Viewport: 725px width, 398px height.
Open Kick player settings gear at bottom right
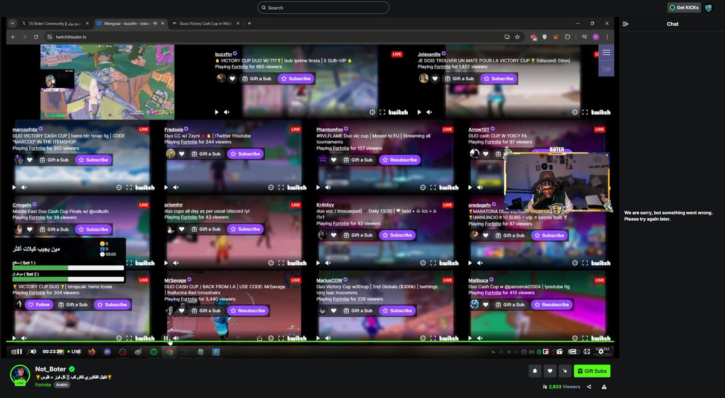(601, 352)
